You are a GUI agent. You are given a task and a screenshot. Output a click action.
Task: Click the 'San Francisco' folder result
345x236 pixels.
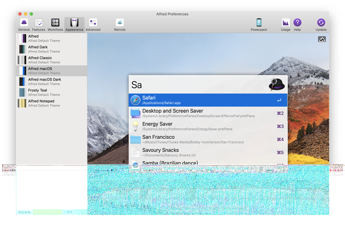(x=208, y=139)
